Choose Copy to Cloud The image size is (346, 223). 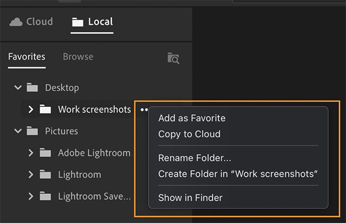[x=189, y=134]
